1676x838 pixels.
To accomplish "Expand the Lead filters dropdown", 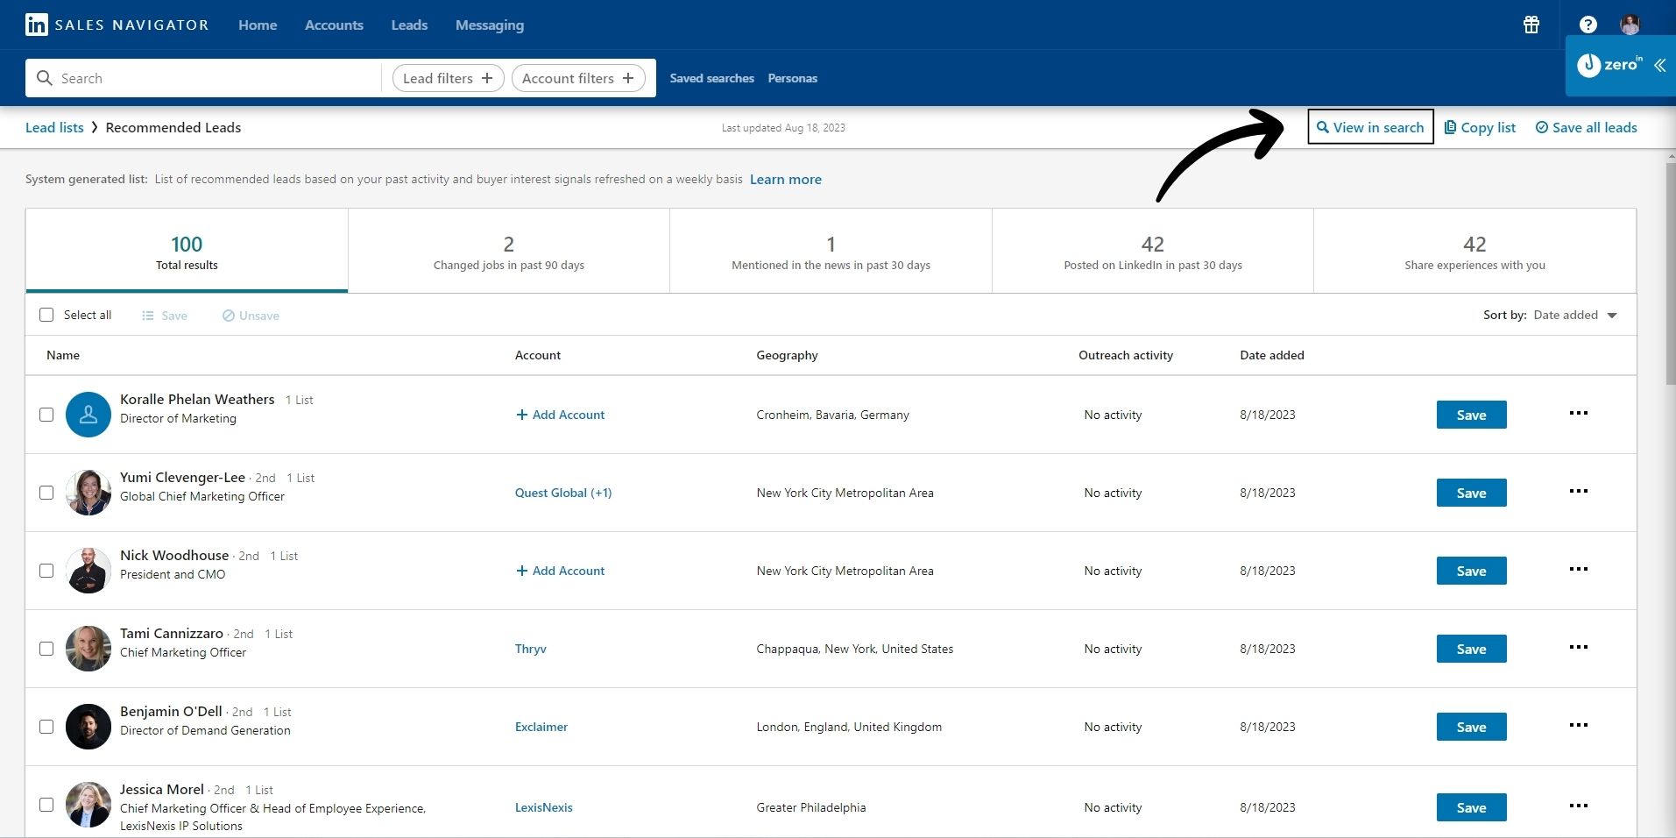I will tap(448, 78).
